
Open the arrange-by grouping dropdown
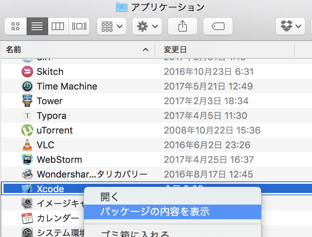112,26
